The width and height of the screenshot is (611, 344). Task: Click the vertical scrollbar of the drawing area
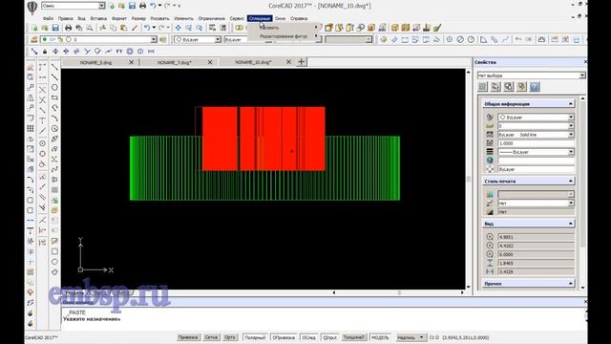coord(469,179)
